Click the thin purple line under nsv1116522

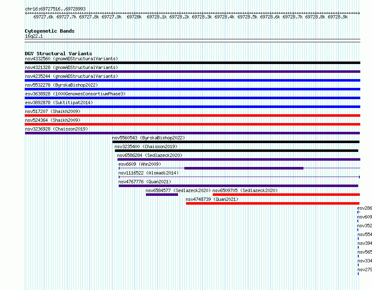click(x=240, y=177)
